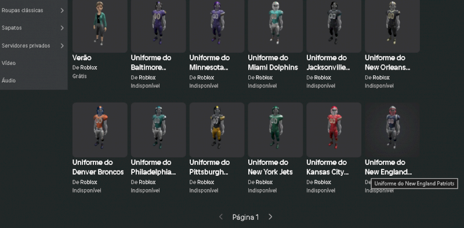Open the Verão avatar thumbnail
The height and width of the screenshot is (228, 464).
100,26
